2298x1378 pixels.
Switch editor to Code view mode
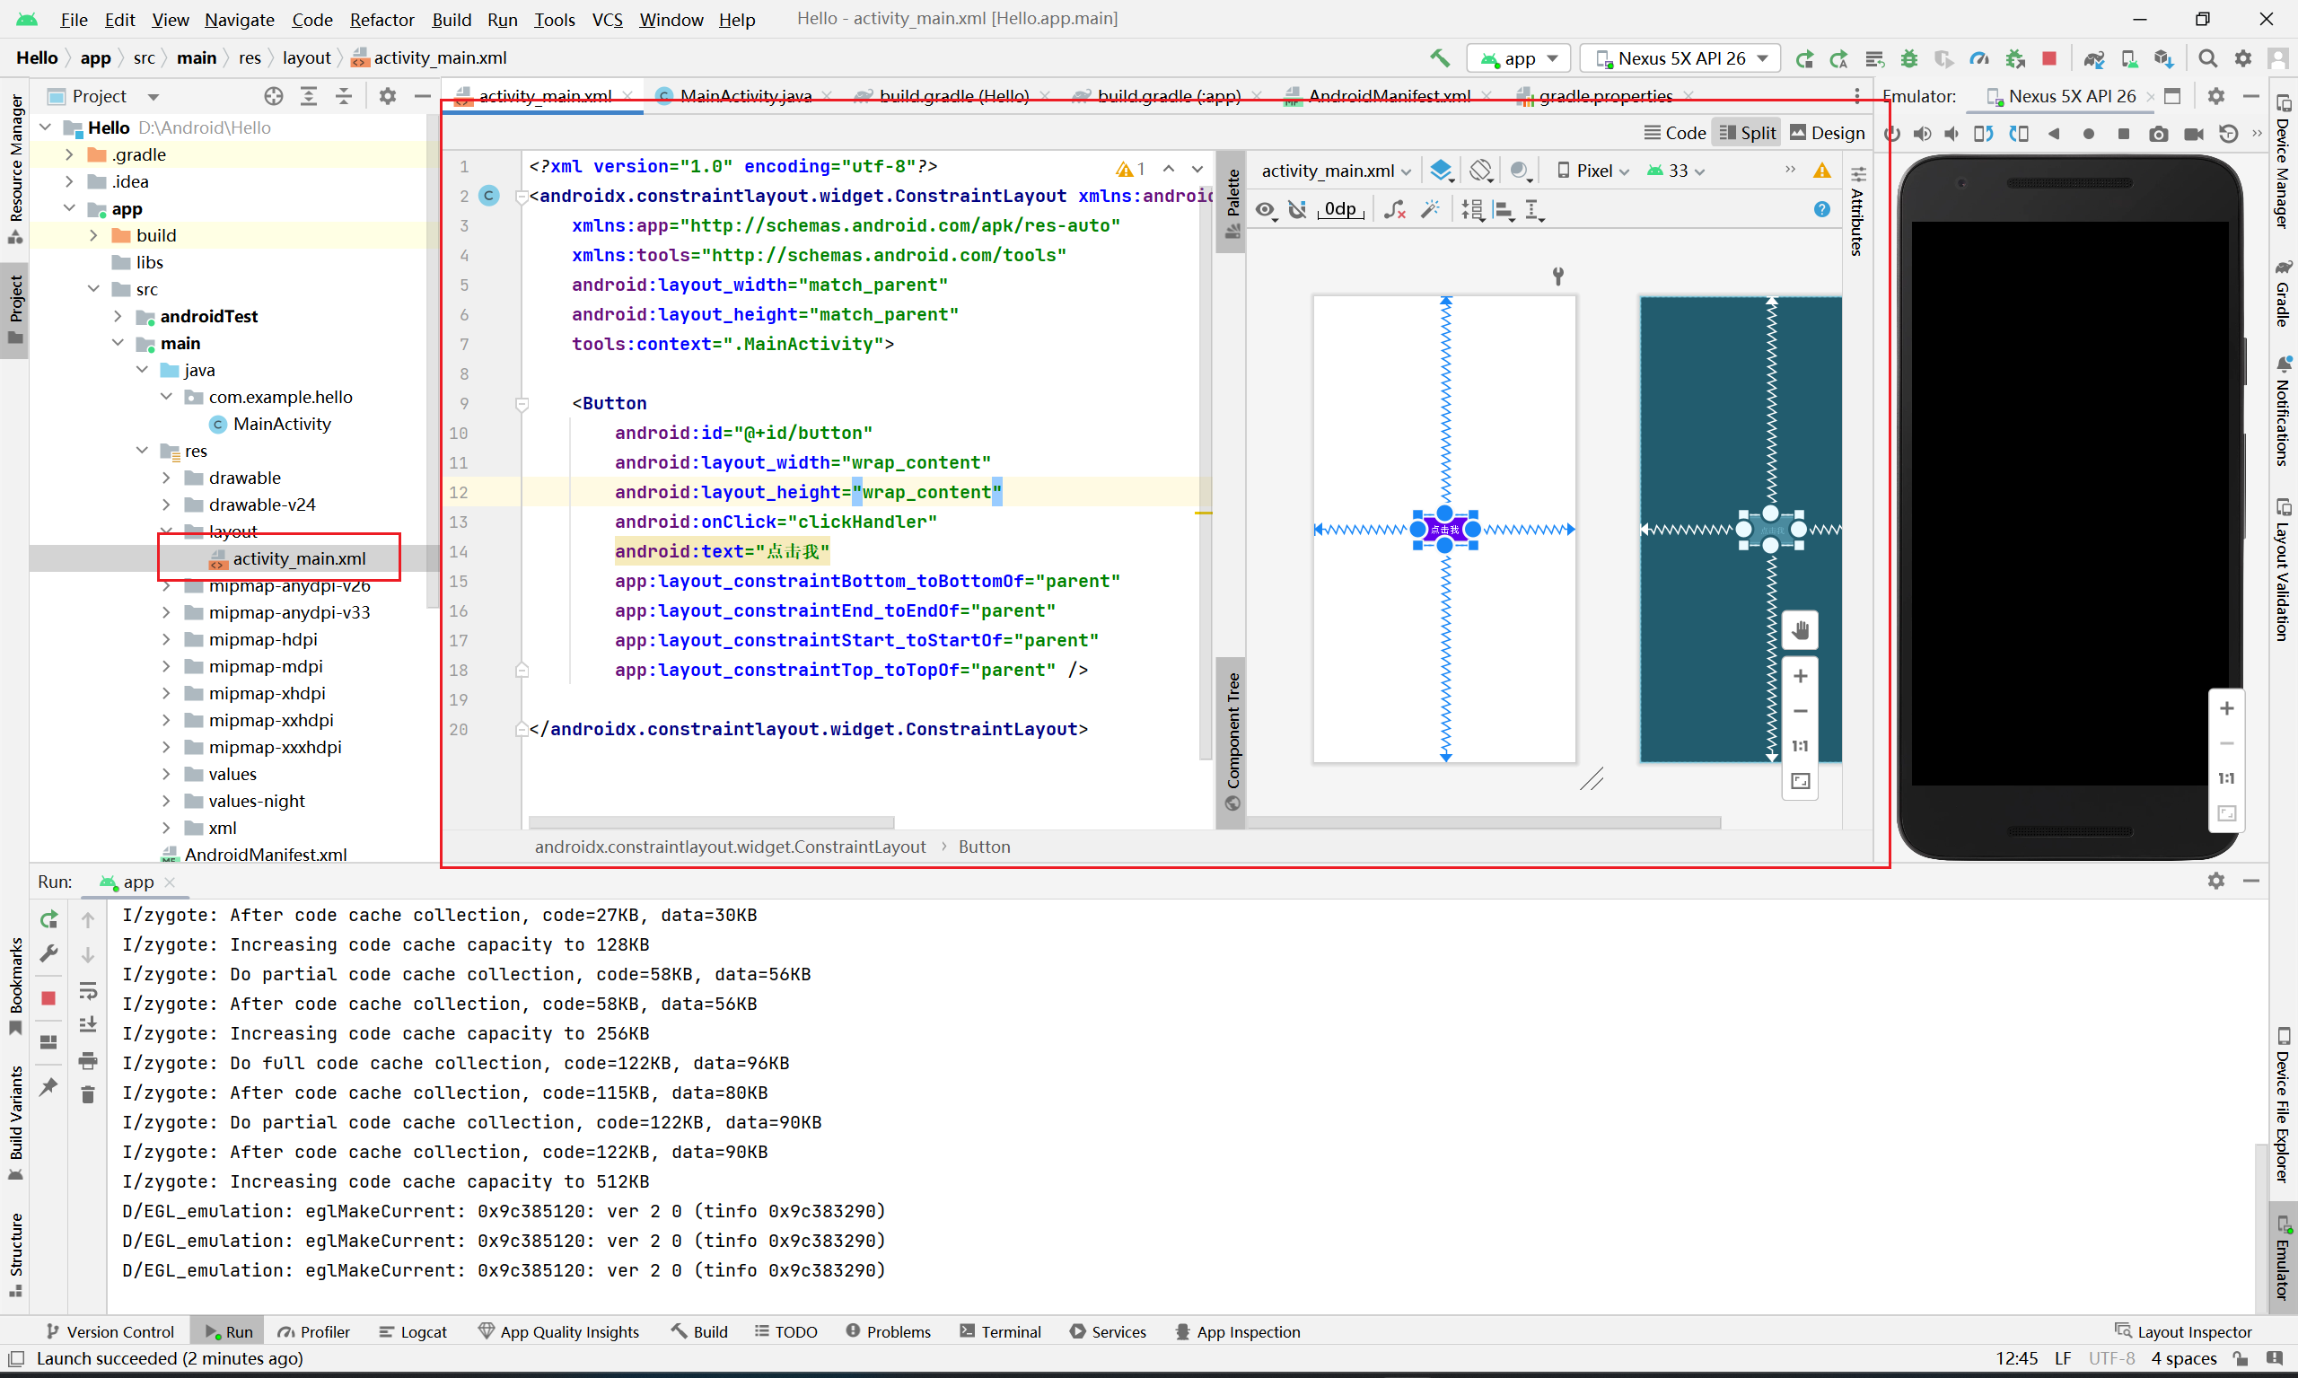[1675, 133]
